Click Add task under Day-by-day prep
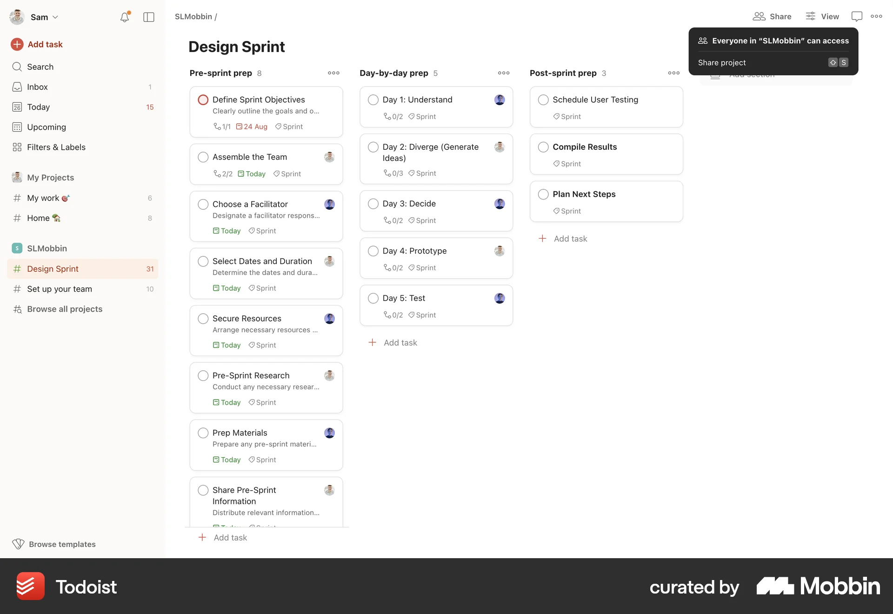This screenshot has width=893, height=614. coord(393,342)
